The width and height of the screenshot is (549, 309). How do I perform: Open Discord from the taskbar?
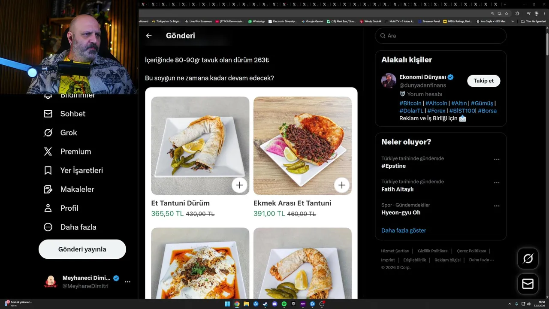pos(274,304)
